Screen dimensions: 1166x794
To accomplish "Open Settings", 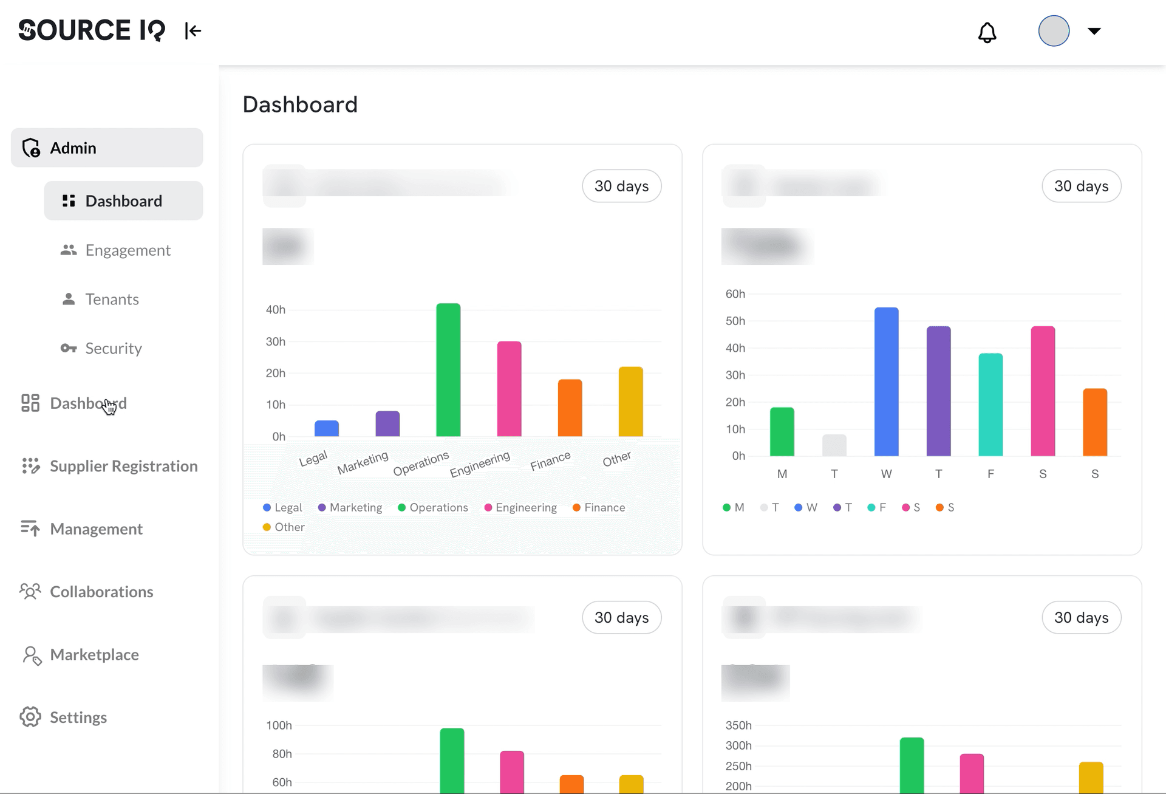I will (x=64, y=717).
